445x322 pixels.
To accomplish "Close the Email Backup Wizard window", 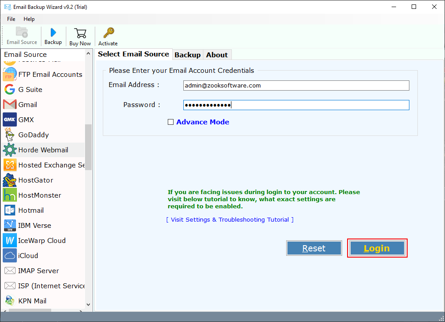I will [434, 7].
